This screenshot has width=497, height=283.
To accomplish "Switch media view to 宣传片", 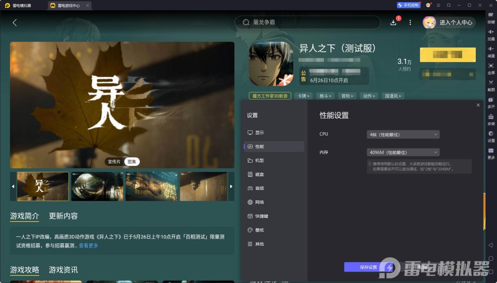I will [x=114, y=161].
